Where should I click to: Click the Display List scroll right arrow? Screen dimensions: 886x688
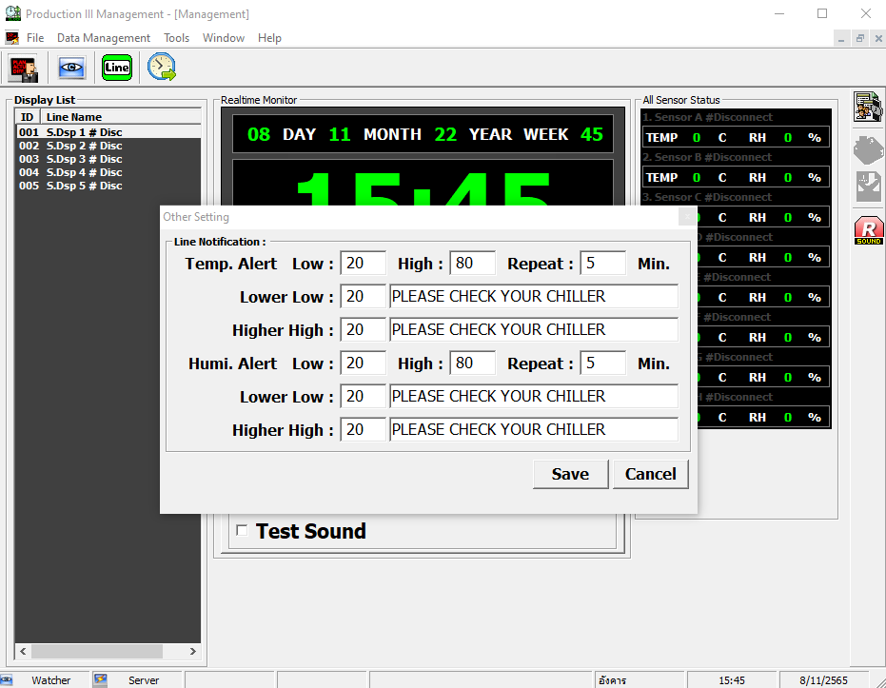[192, 652]
